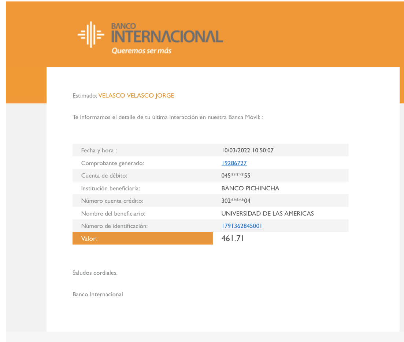The height and width of the screenshot is (342, 404).
Task: Click the date 10/03/2022 10:50:07
Action: pyautogui.click(x=248, y=150)
